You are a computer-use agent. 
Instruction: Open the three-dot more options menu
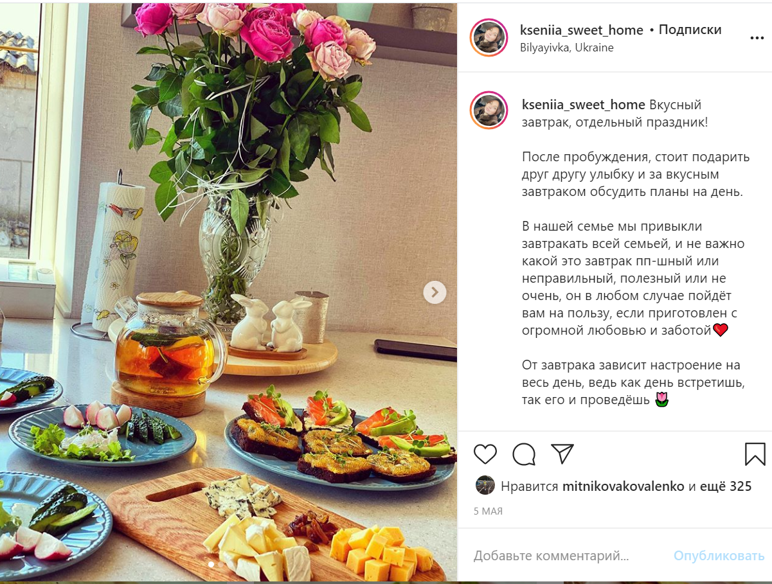757,38
